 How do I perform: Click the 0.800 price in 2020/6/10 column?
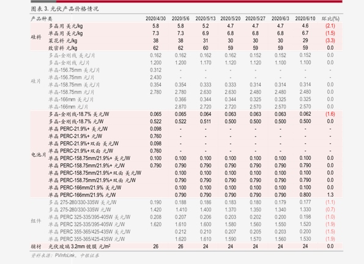point(305,195)
